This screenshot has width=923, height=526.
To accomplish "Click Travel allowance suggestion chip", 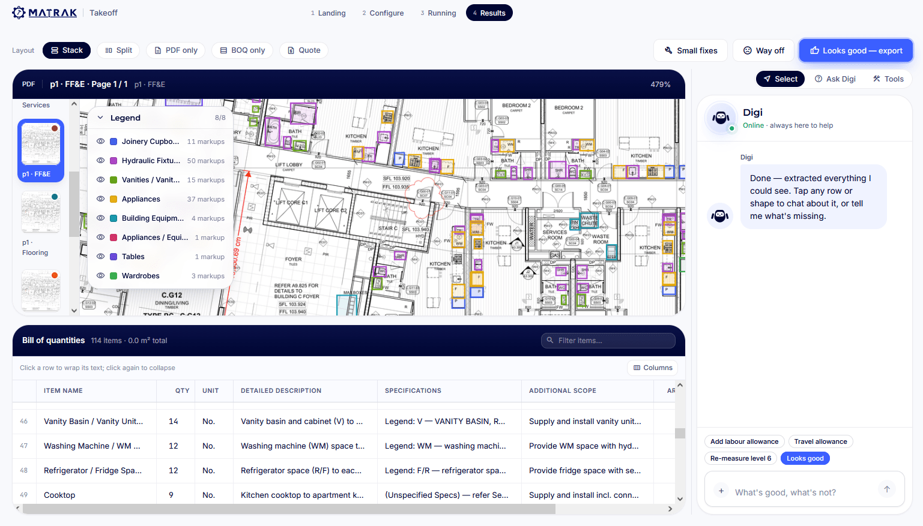I will pyautogui.click(x=820, y=441).
